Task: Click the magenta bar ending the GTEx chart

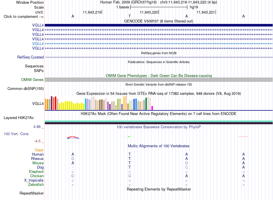Action: click(x=152, y=108)
